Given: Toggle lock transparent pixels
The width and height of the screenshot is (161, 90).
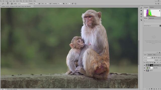Looking at the screenshot, I should pyautogui.click(x=147, y=62).
